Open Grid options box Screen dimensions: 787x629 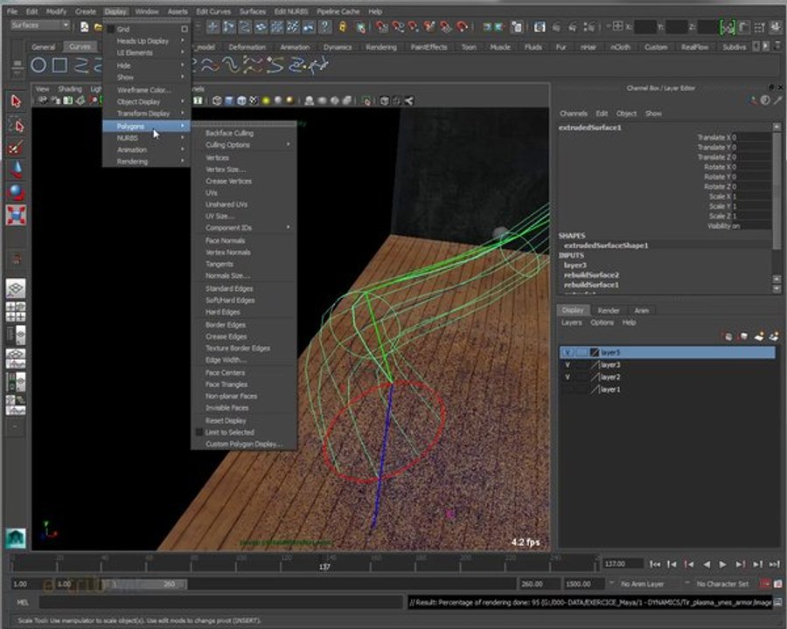[x=185, y=29]
